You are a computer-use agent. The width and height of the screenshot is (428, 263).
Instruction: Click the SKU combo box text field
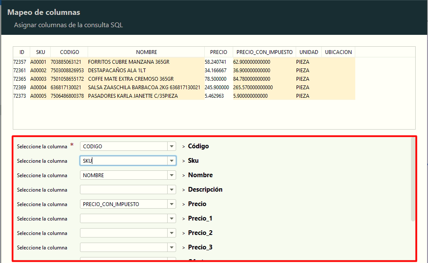point(123,161)
